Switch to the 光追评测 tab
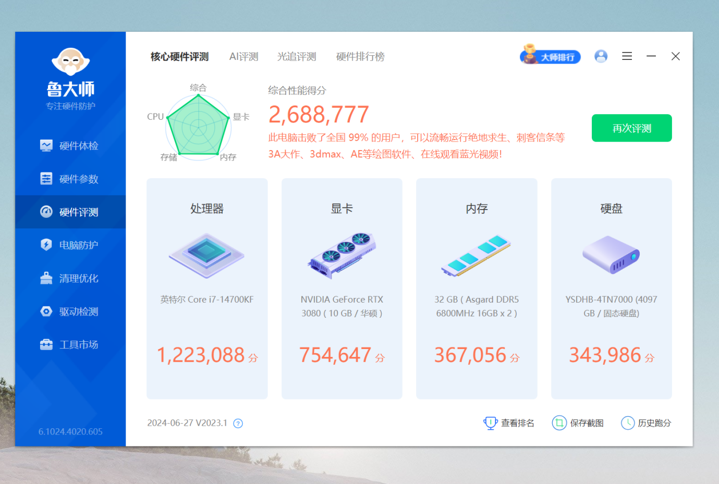This screenshot has width=719, height=484. (x=297, y=57)
